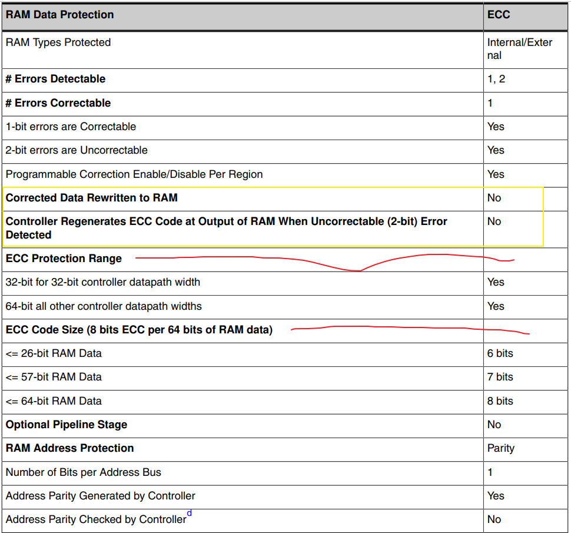This screenshot has height=533, width=571.
Task: Click 'Optional Pipeline Stage' label
Action: pyautogui.click(x=67, y=425)
